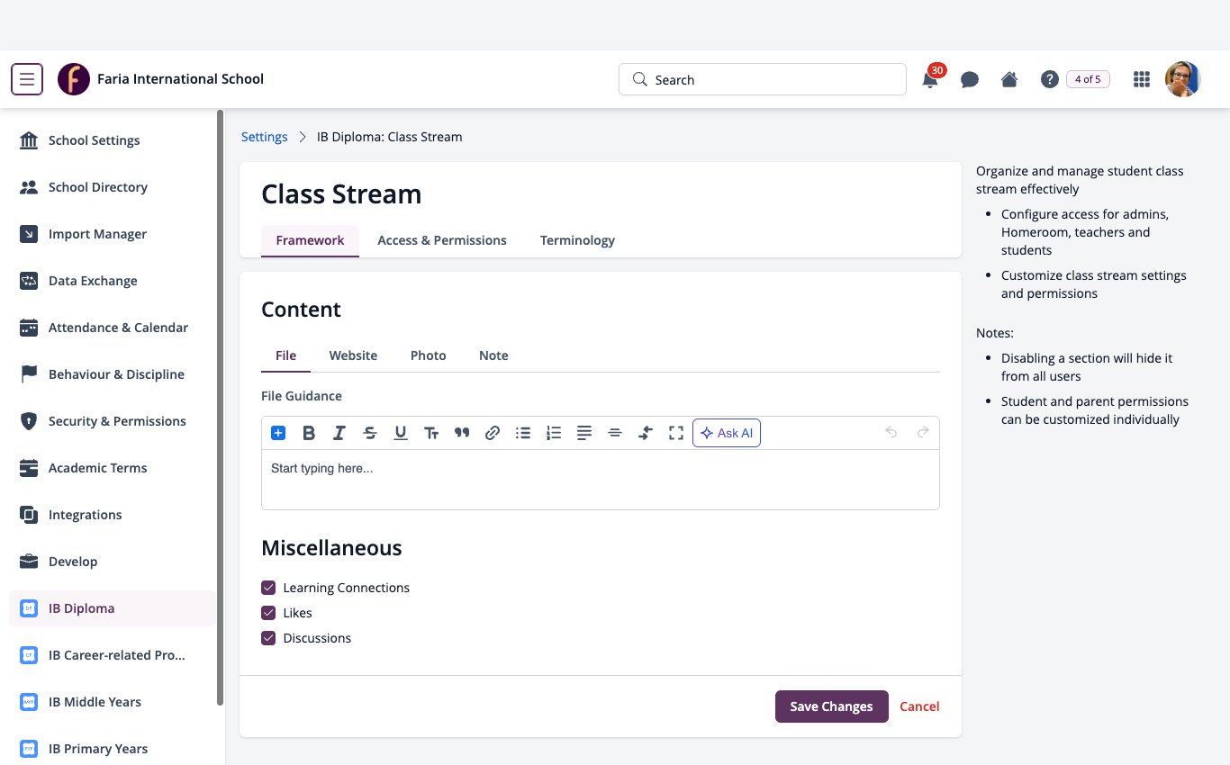Open School Settings in sidebar

click(x=113, y=140)
